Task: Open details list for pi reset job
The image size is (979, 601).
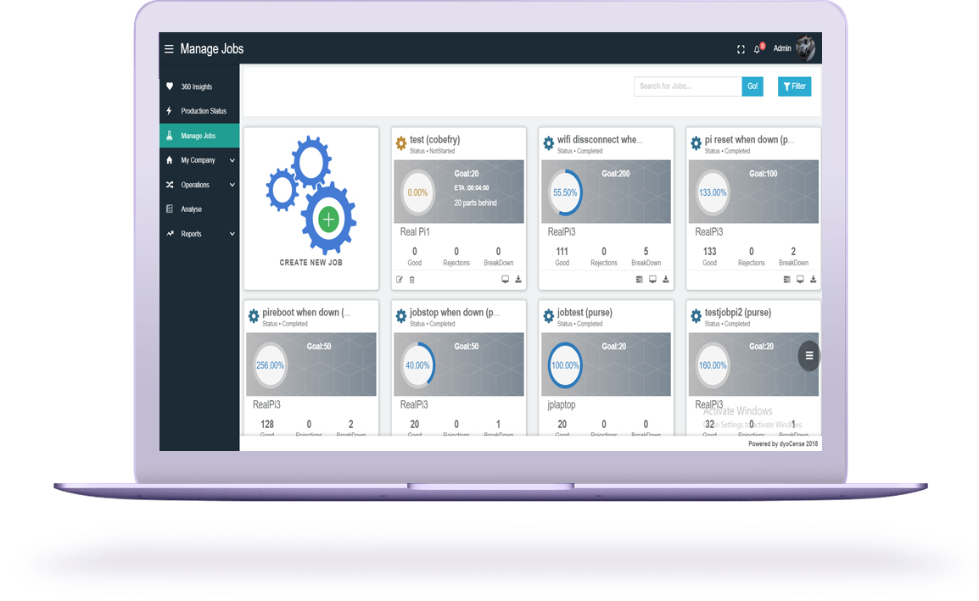Action: coord(786,280)
